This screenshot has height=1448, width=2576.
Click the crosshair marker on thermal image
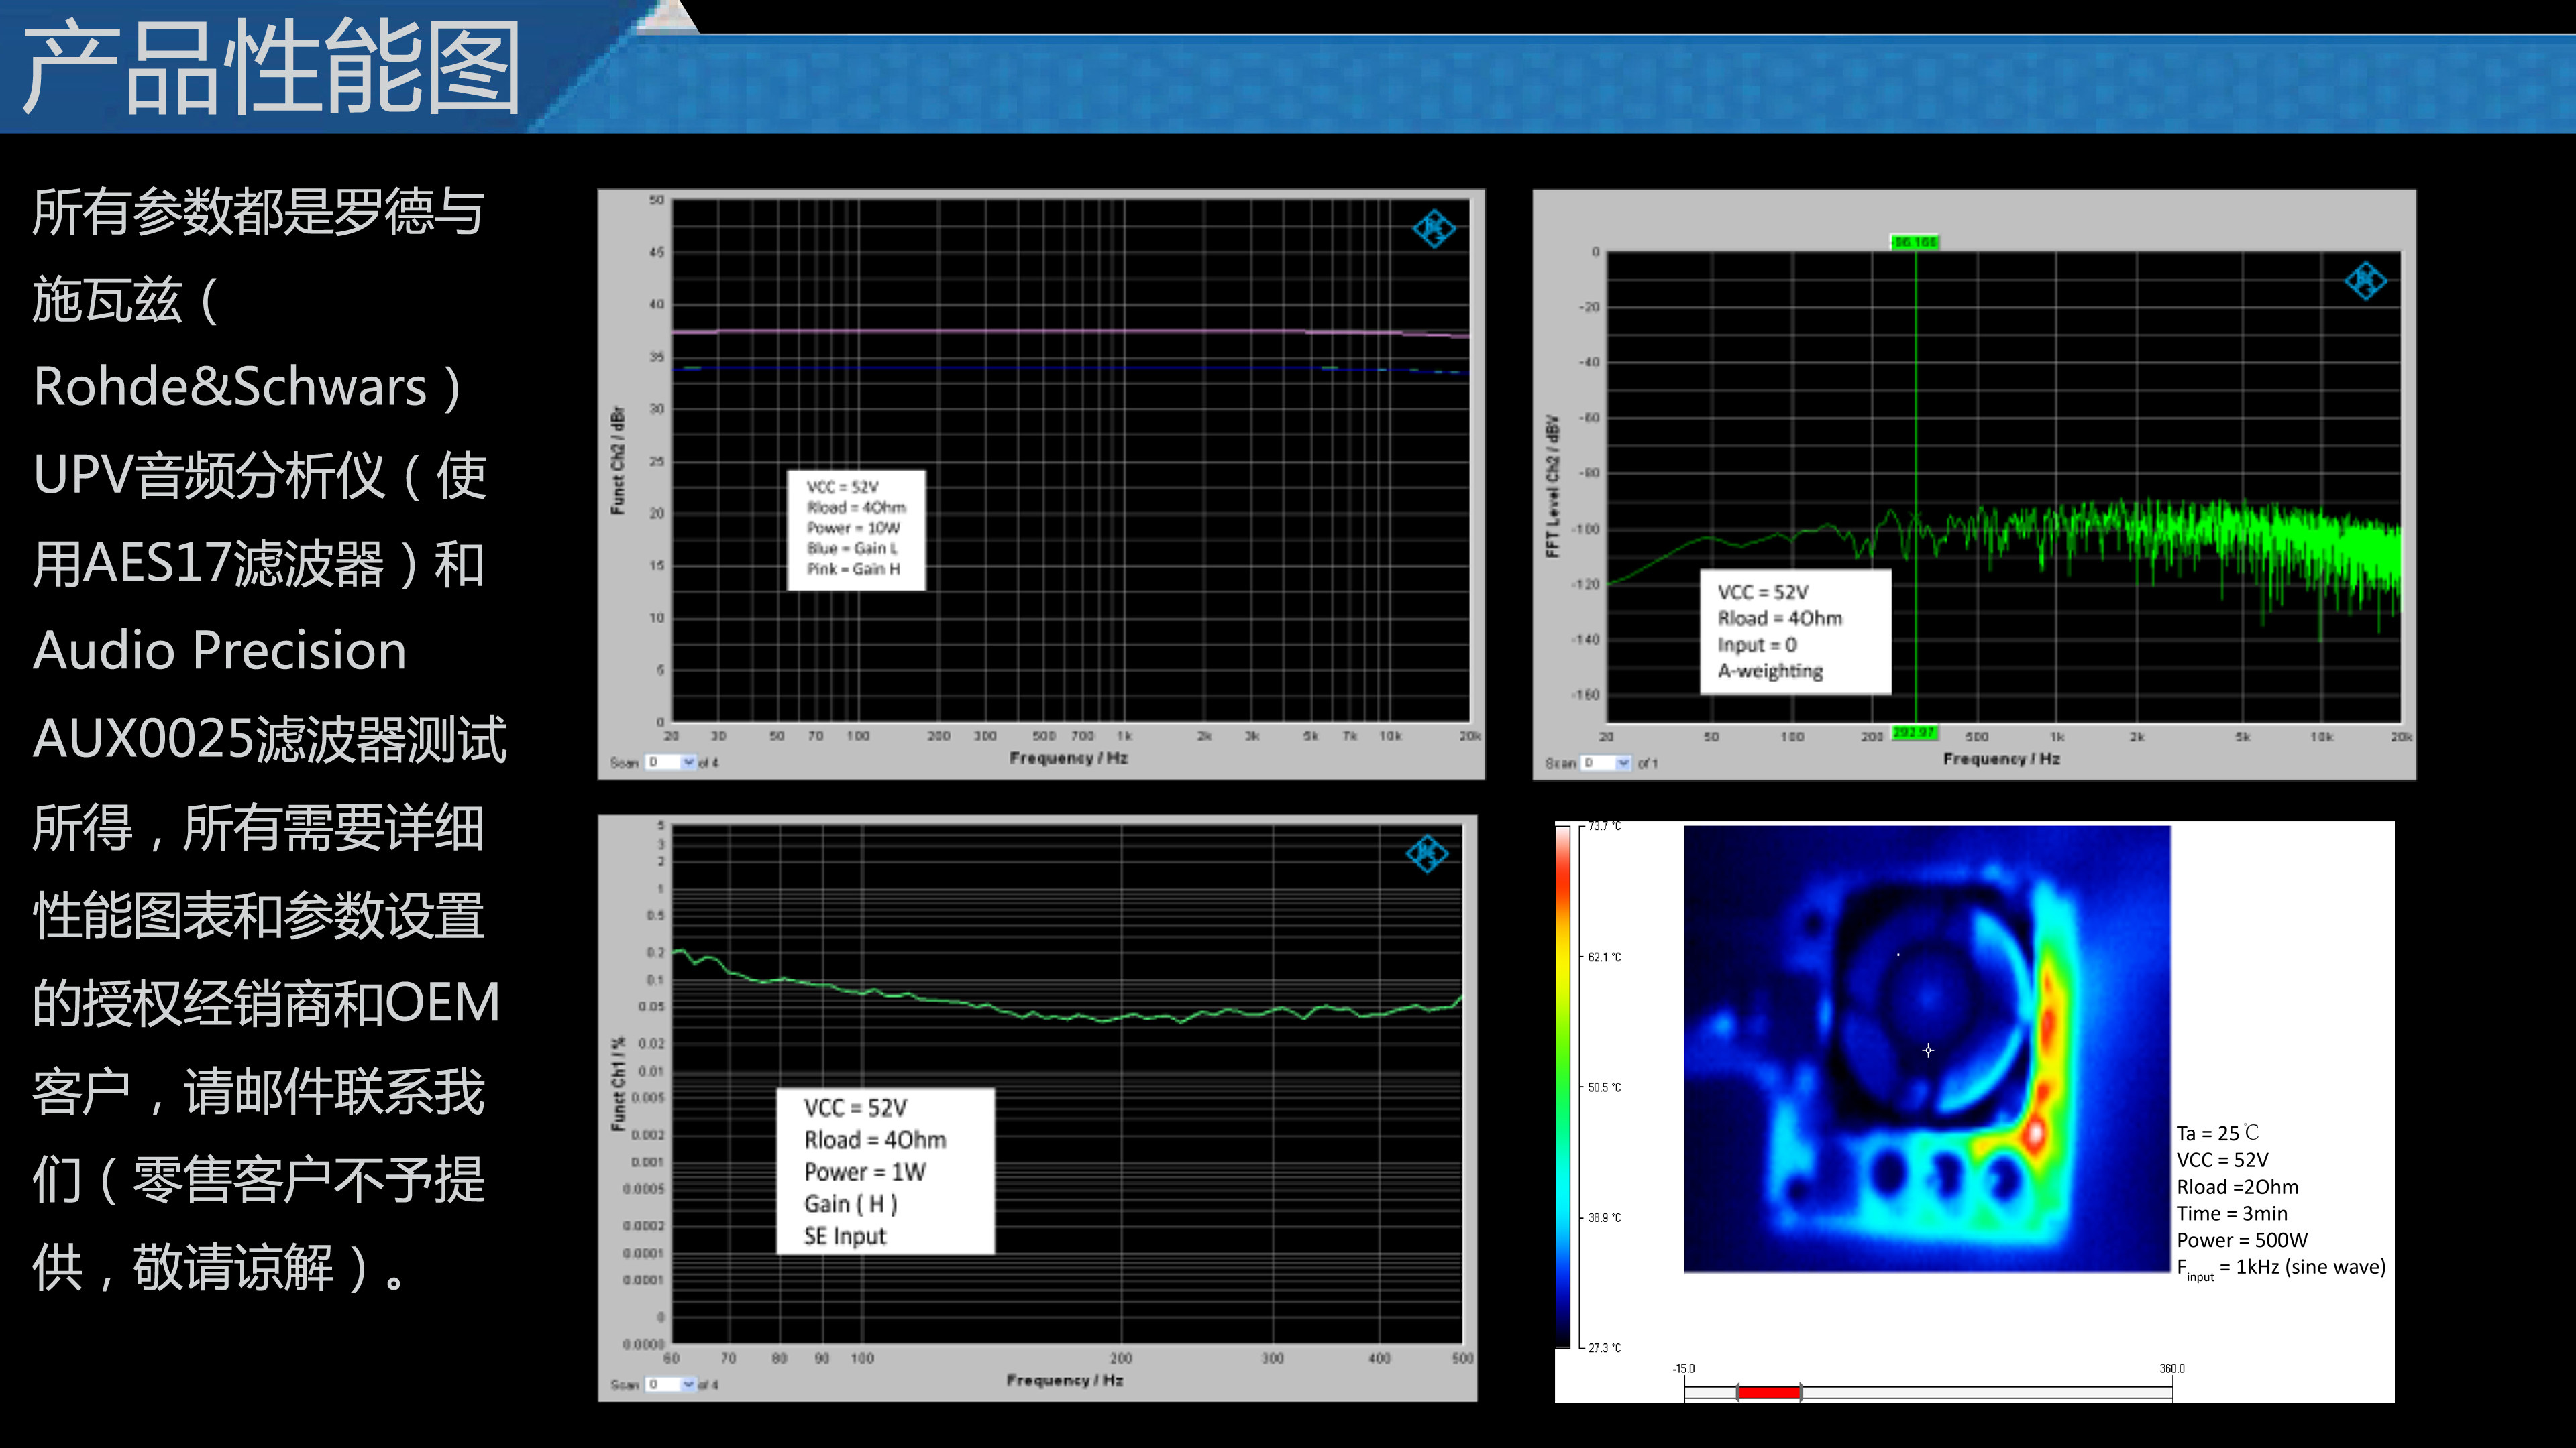pos(1928,1050)
